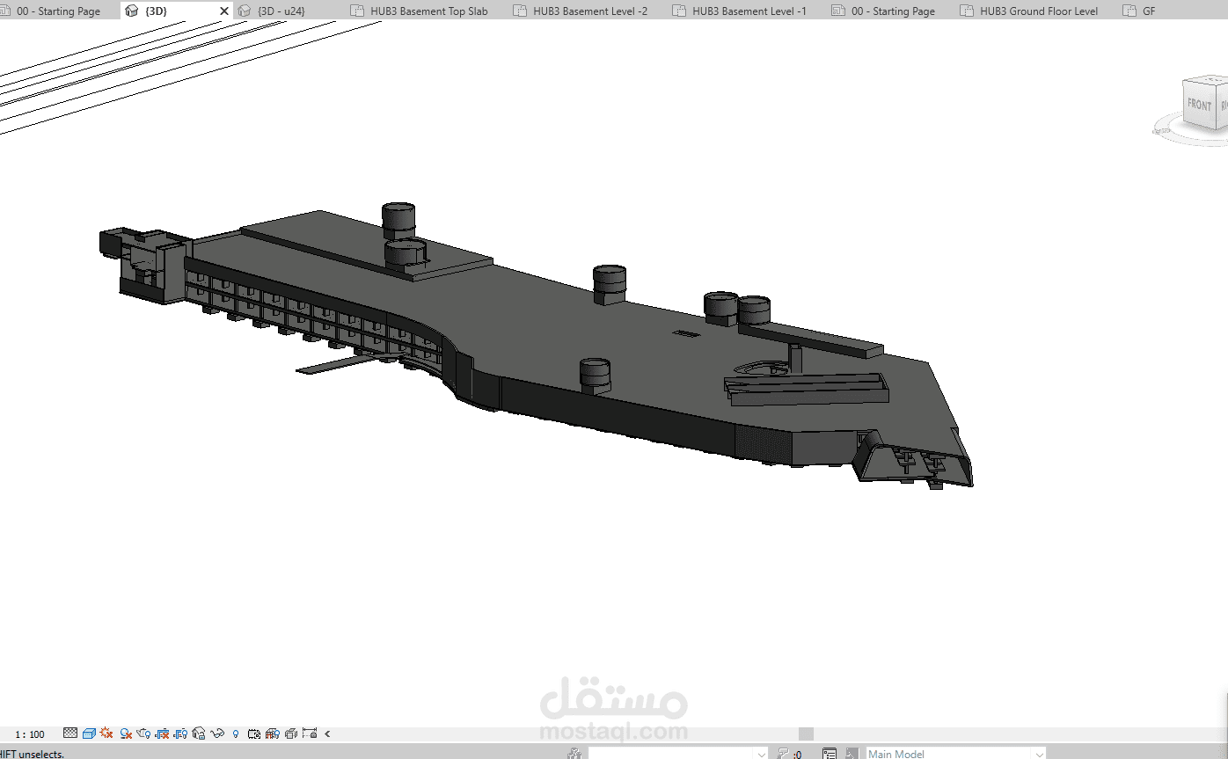
Task: Open the Detail Level control
Action: (70, 733)
